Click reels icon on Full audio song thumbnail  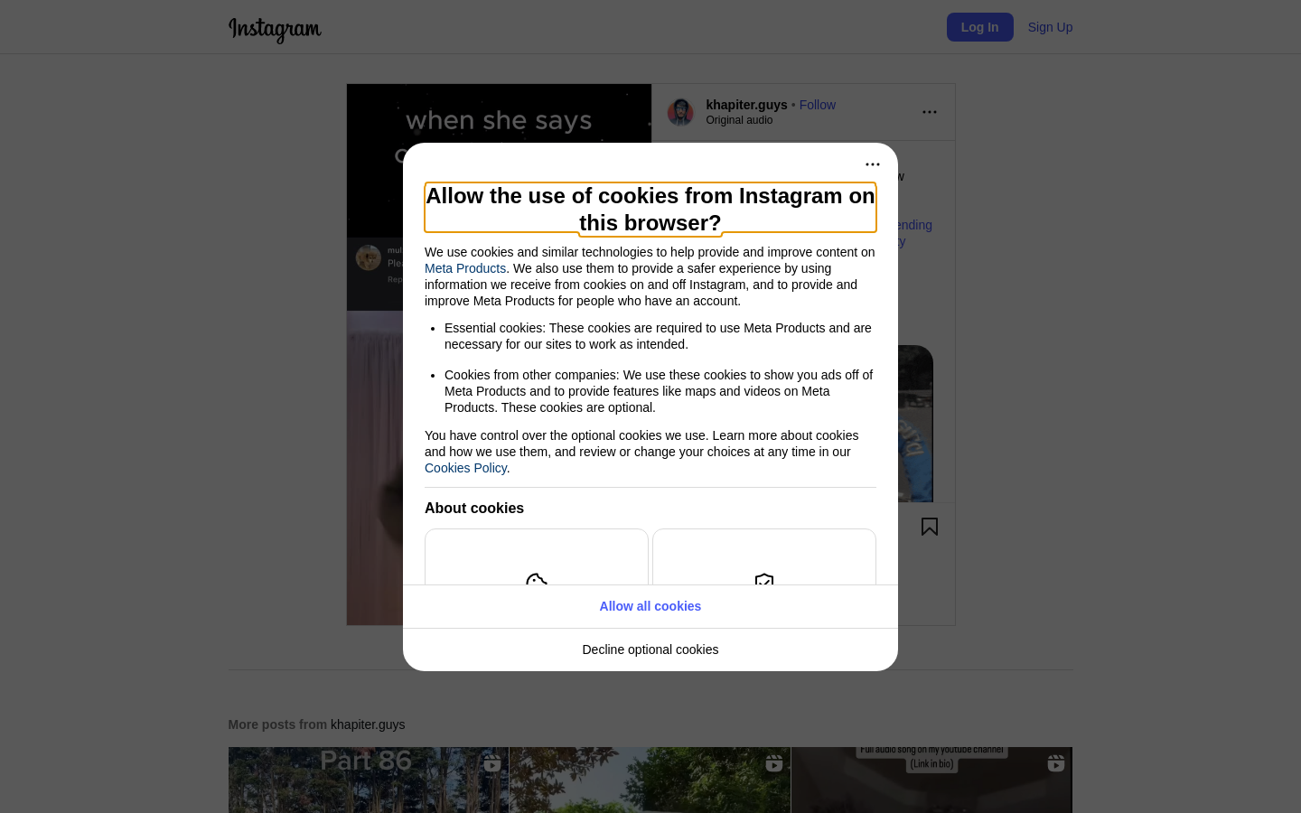(1055, 764)
